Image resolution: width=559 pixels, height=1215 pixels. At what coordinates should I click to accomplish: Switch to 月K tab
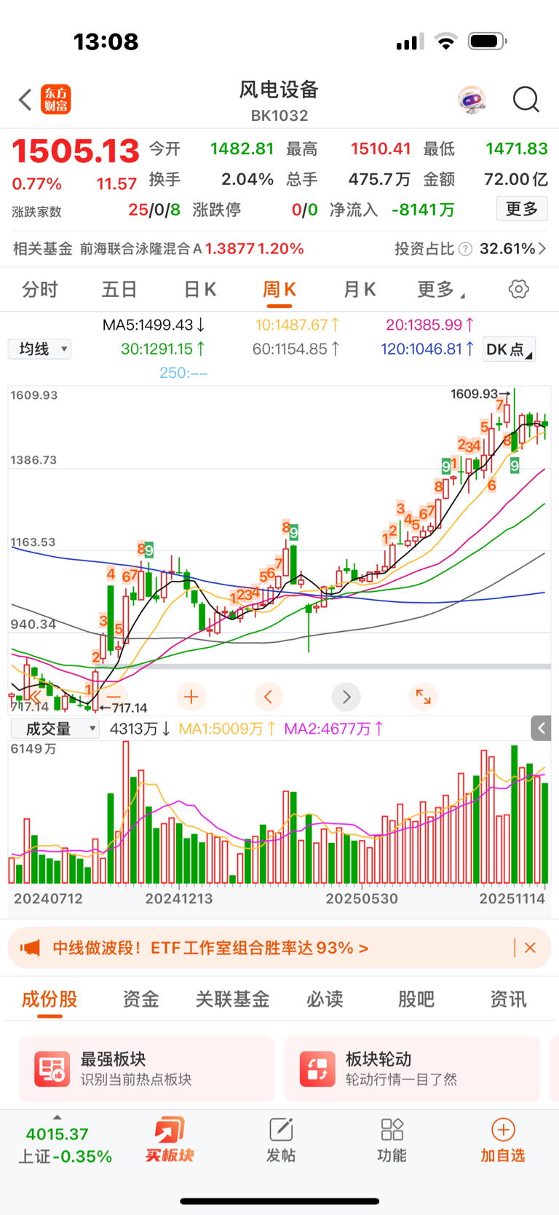click(360, 290)
